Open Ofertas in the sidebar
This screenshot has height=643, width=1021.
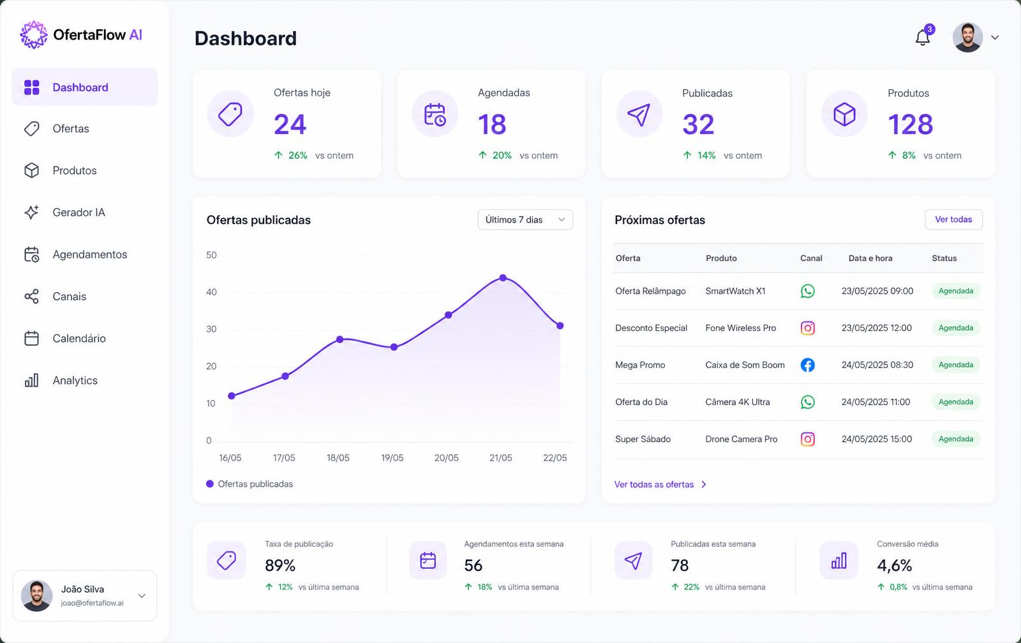tap(85, 129)
